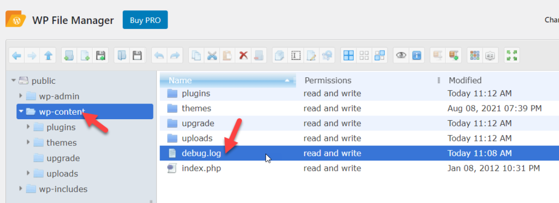The image size is (559, 203).
Task: Toggle the Name column sort arrow
Action: tap(287, 81)
